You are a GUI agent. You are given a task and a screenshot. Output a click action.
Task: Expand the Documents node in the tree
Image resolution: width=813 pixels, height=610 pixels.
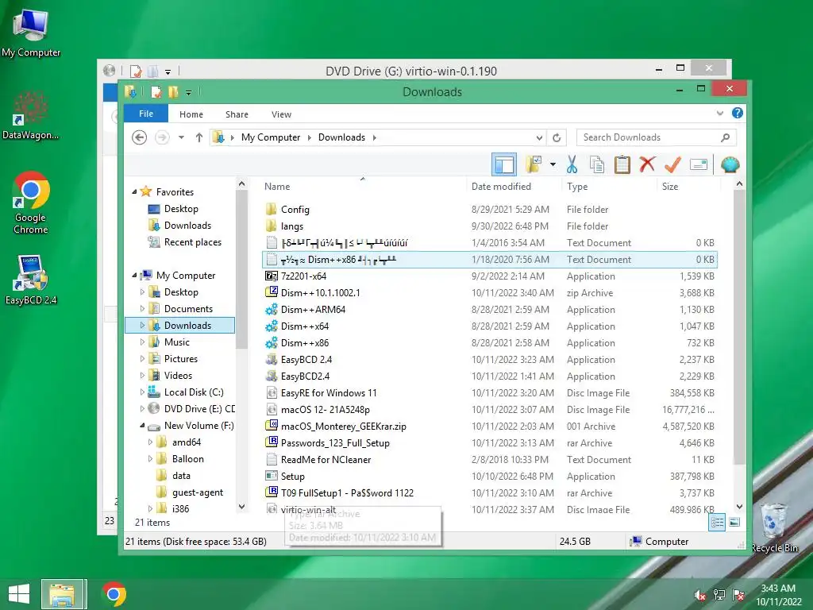142,309
